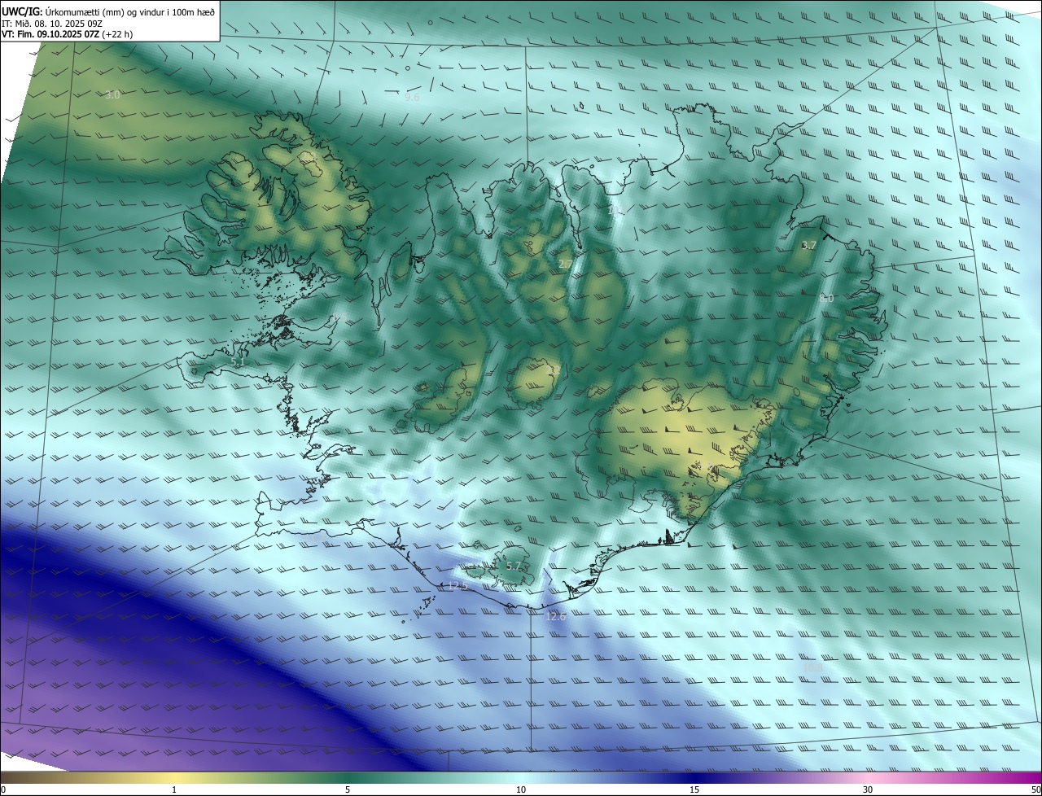This screenshot has height=796, width=1042.
Task: Click the 2.7 value label on the map
Action: click(x=565, y=264)
